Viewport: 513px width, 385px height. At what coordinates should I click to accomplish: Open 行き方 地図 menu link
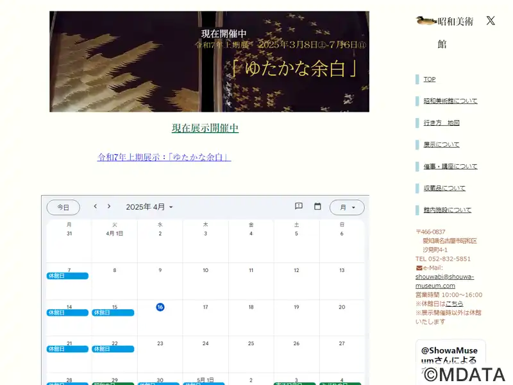coord(441,123)
